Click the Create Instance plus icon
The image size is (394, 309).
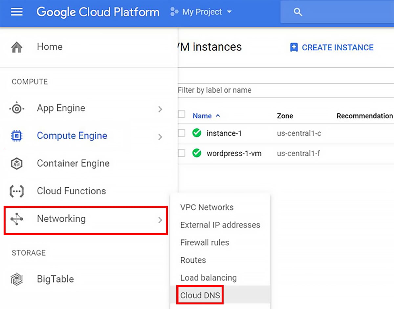(x=294, y=48)
